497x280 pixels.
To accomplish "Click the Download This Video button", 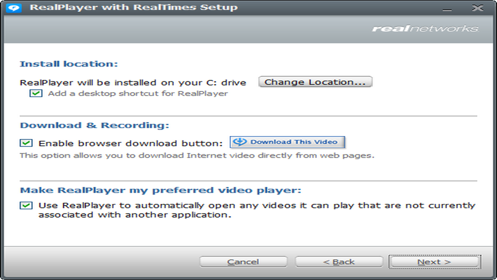I will (x=287, y=142).
